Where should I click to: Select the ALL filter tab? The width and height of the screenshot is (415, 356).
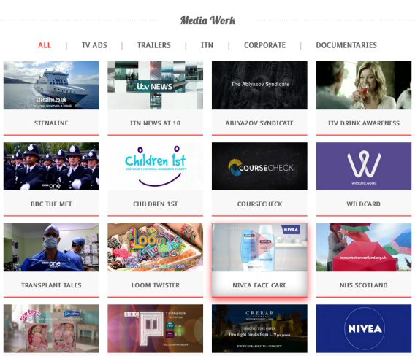(x=45, y=45)
